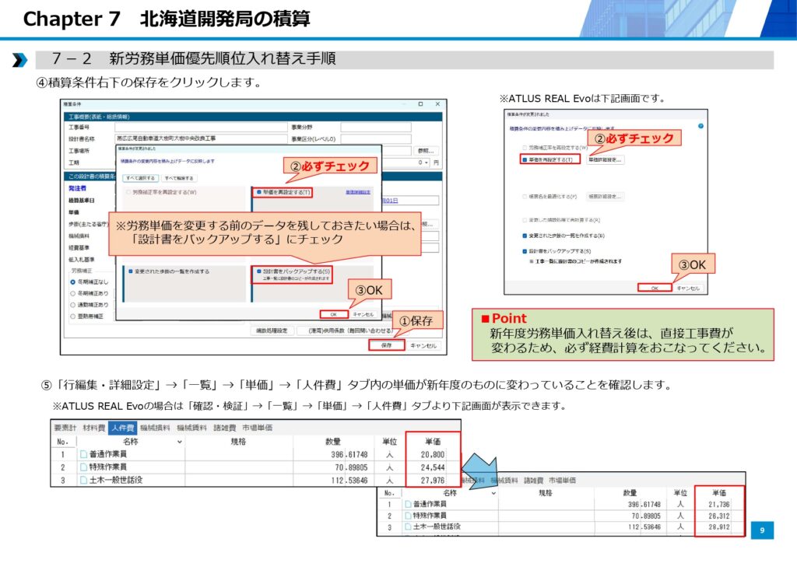Viewport: 797px width, 563px height.
Task: Select the 冬期補正なし radio button
Action: pos(73,282)
